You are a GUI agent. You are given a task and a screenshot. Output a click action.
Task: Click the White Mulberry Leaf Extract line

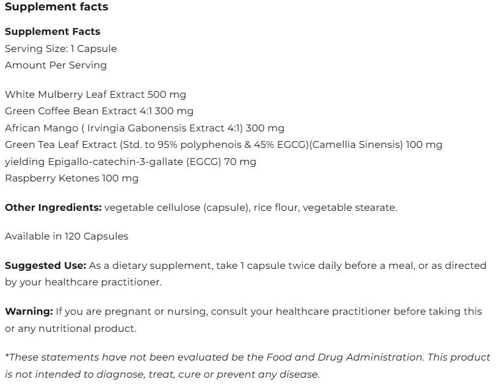[x=95, y=95]
